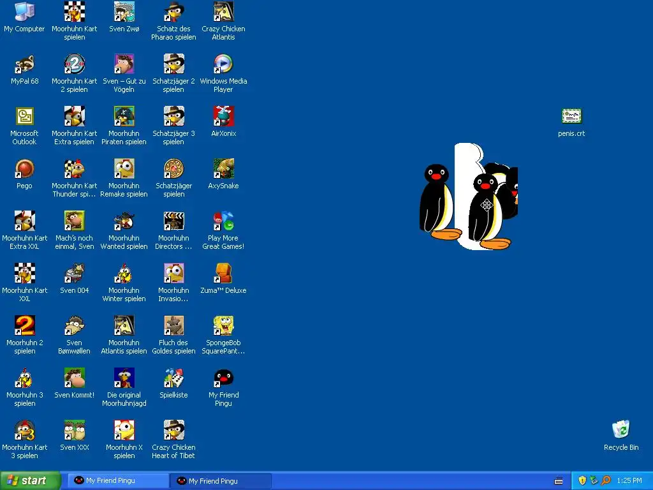Switch to first My Friend Pingu taskbar window
Screen dimensions: 653x490
click(x=118, y=481)
